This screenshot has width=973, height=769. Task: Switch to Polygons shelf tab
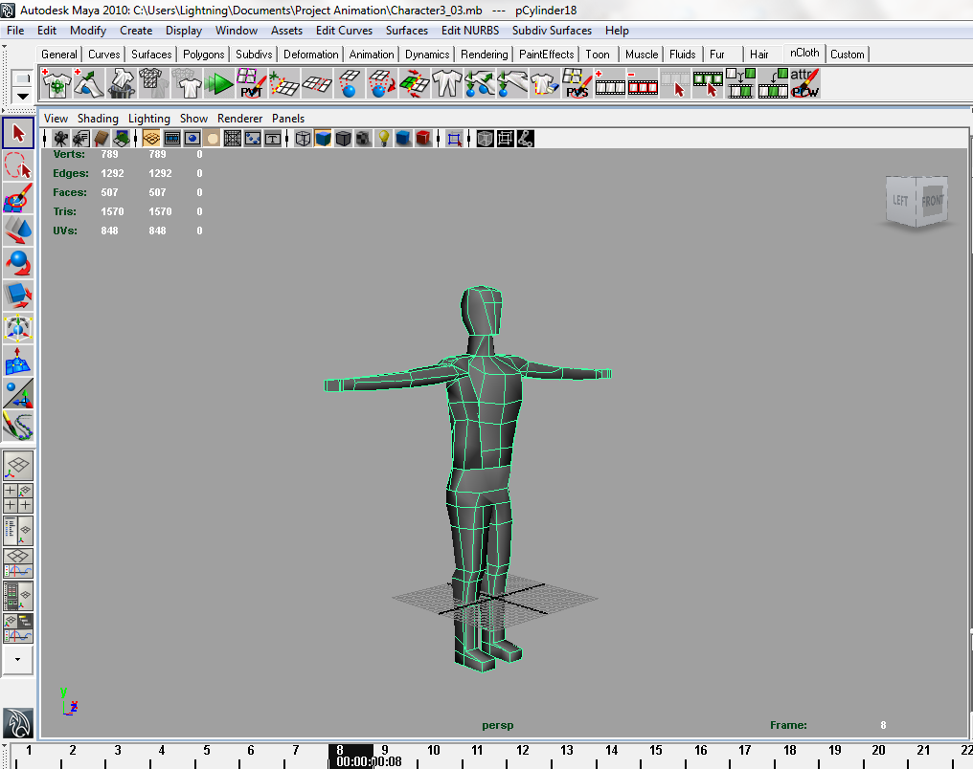pyautogui.click(x=204, y=55)
